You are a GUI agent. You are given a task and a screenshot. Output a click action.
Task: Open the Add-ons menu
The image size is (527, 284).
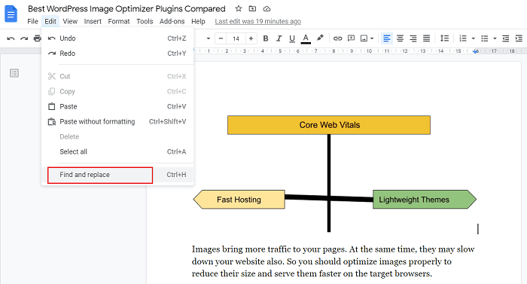click(172, 21)
